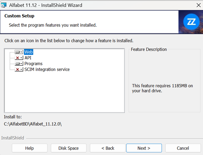Select the Programs feature label
203x155 pixels.
click(x=33, y=63)
